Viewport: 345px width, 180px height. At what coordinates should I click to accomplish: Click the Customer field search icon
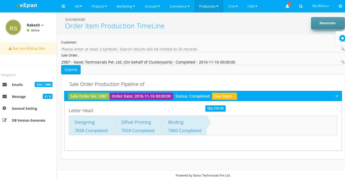pyautogui.click(x=343, y=49)
